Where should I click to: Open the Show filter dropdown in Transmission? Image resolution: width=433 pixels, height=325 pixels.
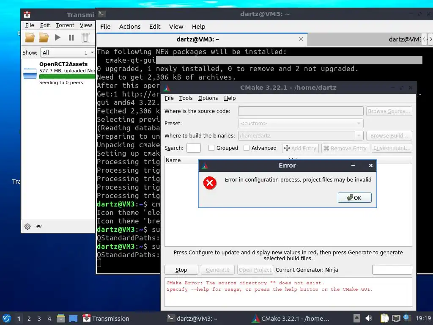pos(68,52)
